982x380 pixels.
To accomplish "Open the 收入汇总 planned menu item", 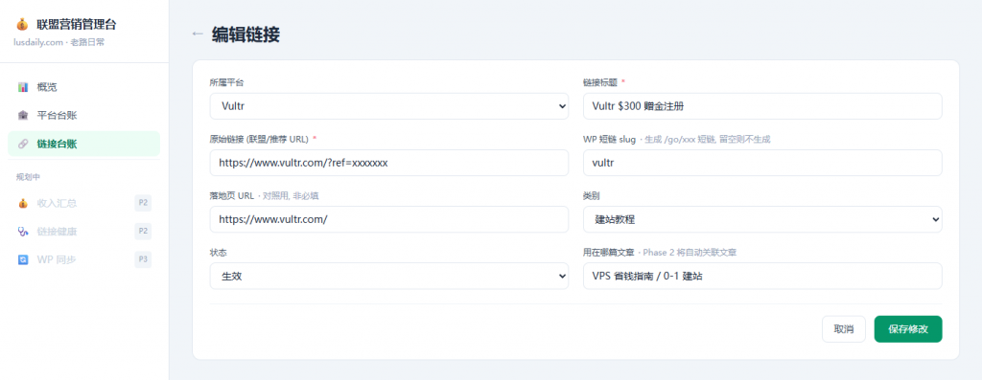I will point(84,203).
